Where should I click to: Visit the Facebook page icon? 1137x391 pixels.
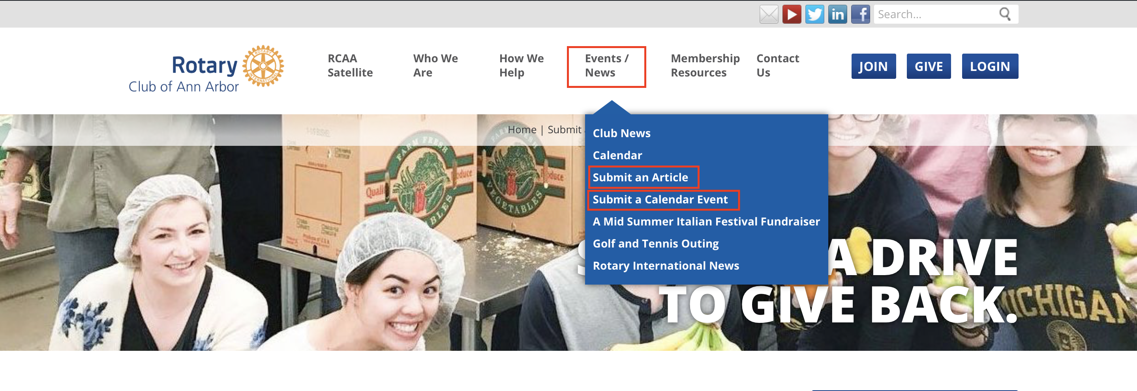pyautogui.click(x=860, y=15)
